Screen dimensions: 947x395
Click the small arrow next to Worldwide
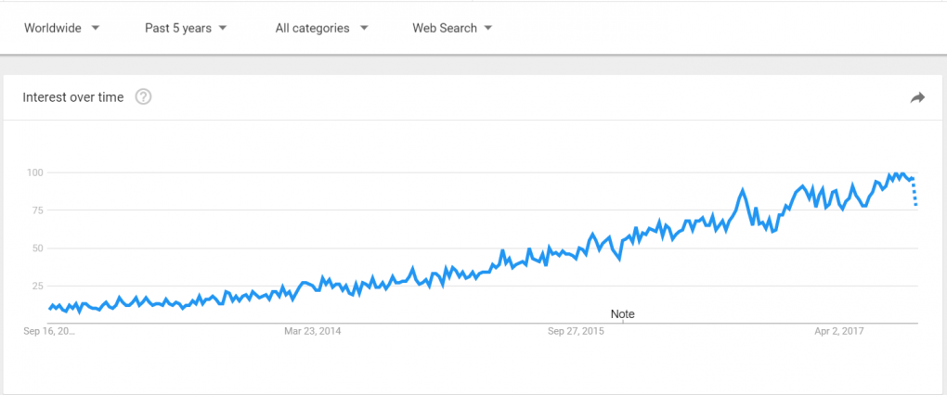click(95, 28)
